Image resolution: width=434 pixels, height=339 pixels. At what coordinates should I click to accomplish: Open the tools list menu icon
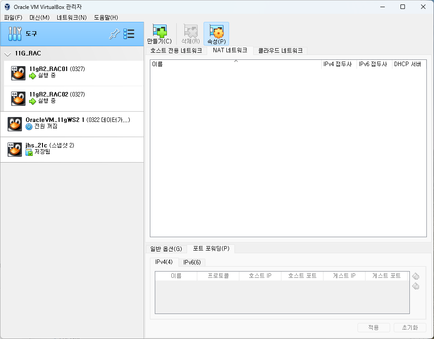(x=129, y=33)
